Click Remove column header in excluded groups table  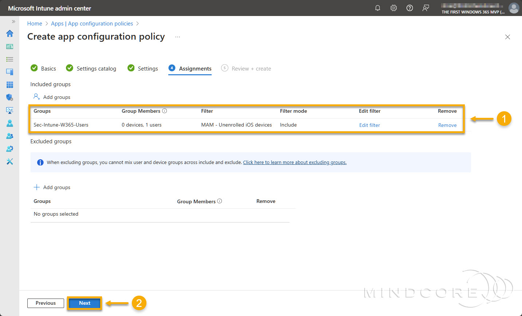[x=266, y=201]
